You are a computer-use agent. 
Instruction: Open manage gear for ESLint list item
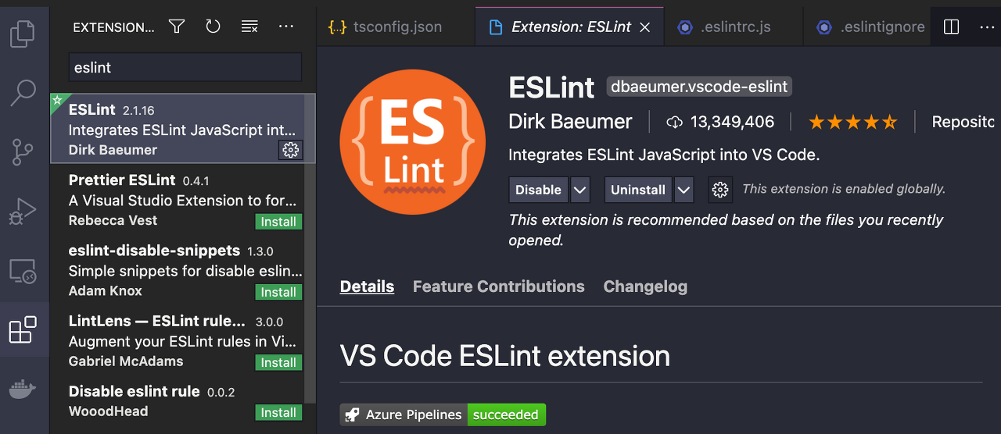click(291, 150)
